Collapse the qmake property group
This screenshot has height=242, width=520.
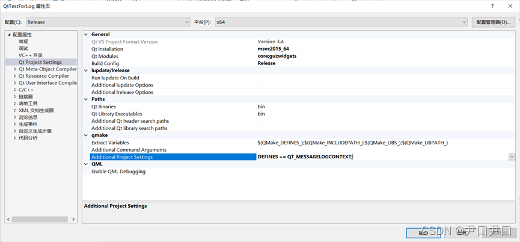click(86, 135)
